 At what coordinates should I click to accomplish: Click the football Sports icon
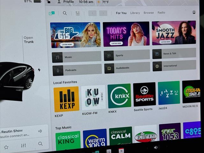(x=109, y=56)
